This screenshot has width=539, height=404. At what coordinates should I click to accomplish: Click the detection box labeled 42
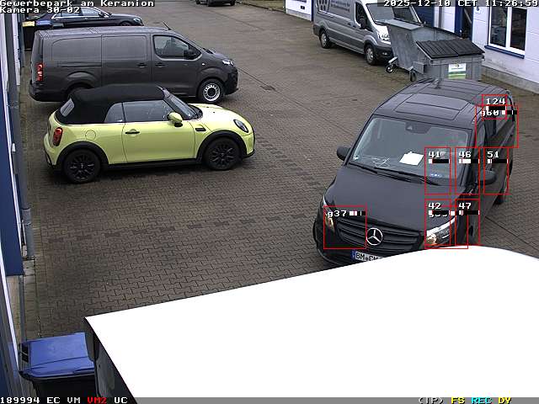(x=437, y=223)
